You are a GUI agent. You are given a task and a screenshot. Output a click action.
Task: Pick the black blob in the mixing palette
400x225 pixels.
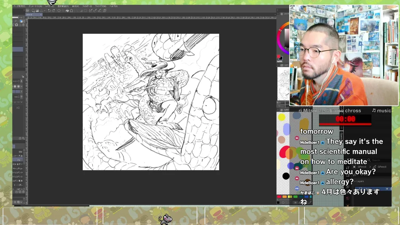(x=286, y=176)
